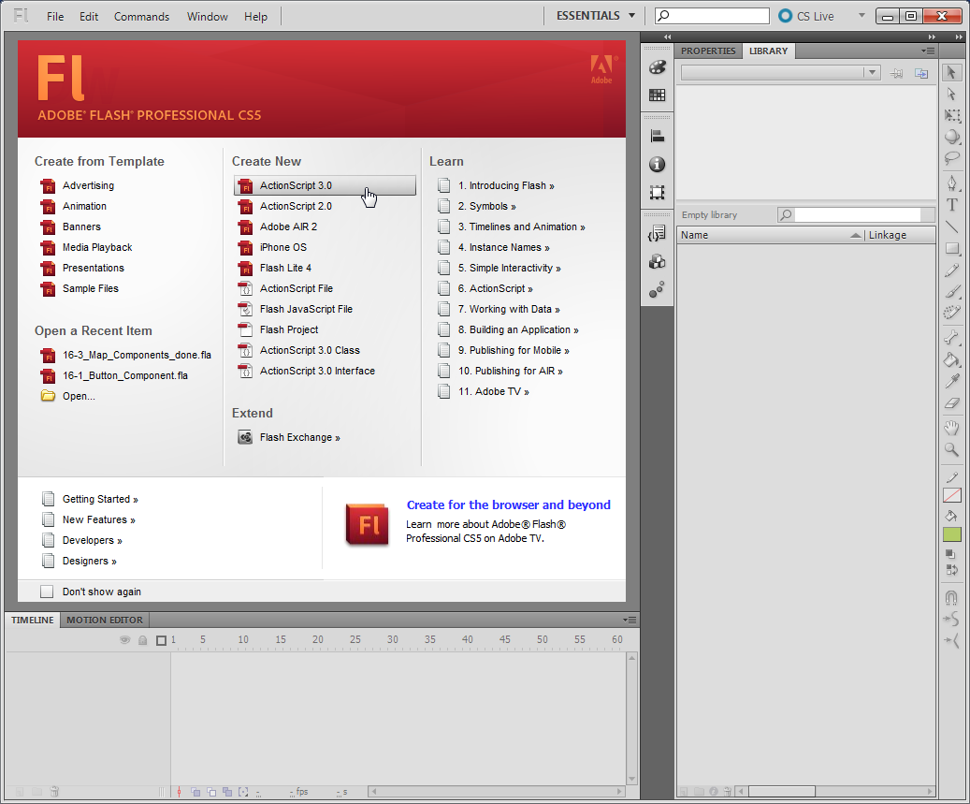This screenshot has width=970, height=804.
Task: Select the Bone tool
Action: [x=951, y=337]
